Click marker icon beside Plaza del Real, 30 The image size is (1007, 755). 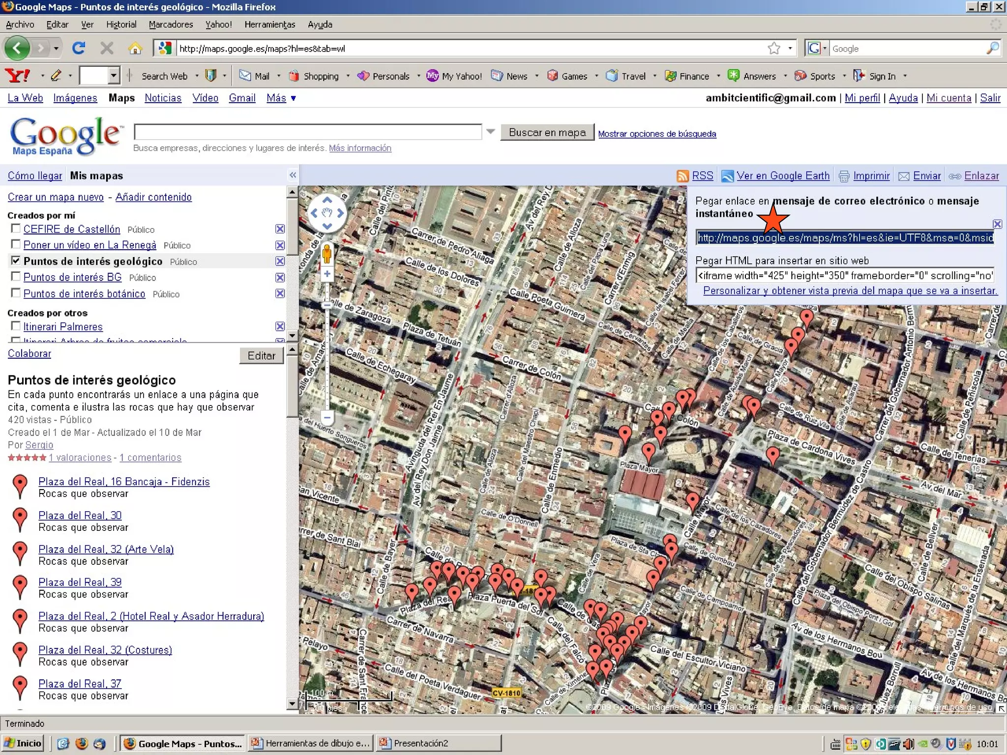(x=20, y=520)
